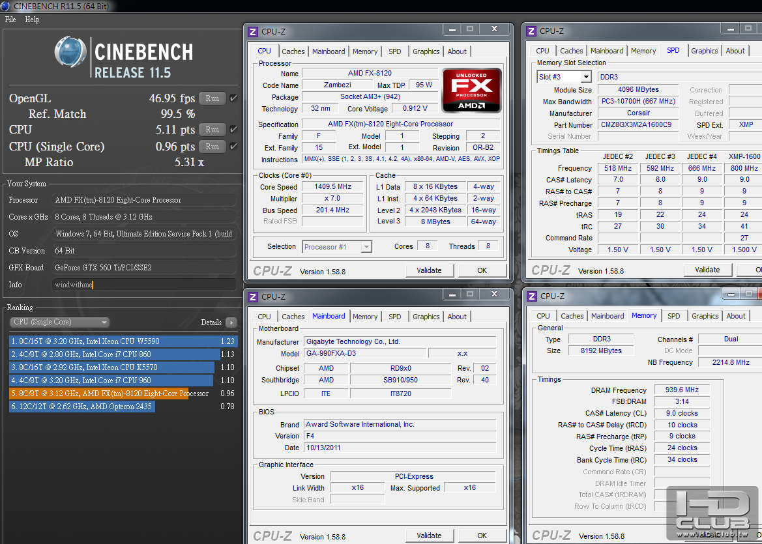Click the CPU-Z icon in the Memory window
Image resolution: width=762 pixels, height=544 pixels.
(x=532, y=296)
